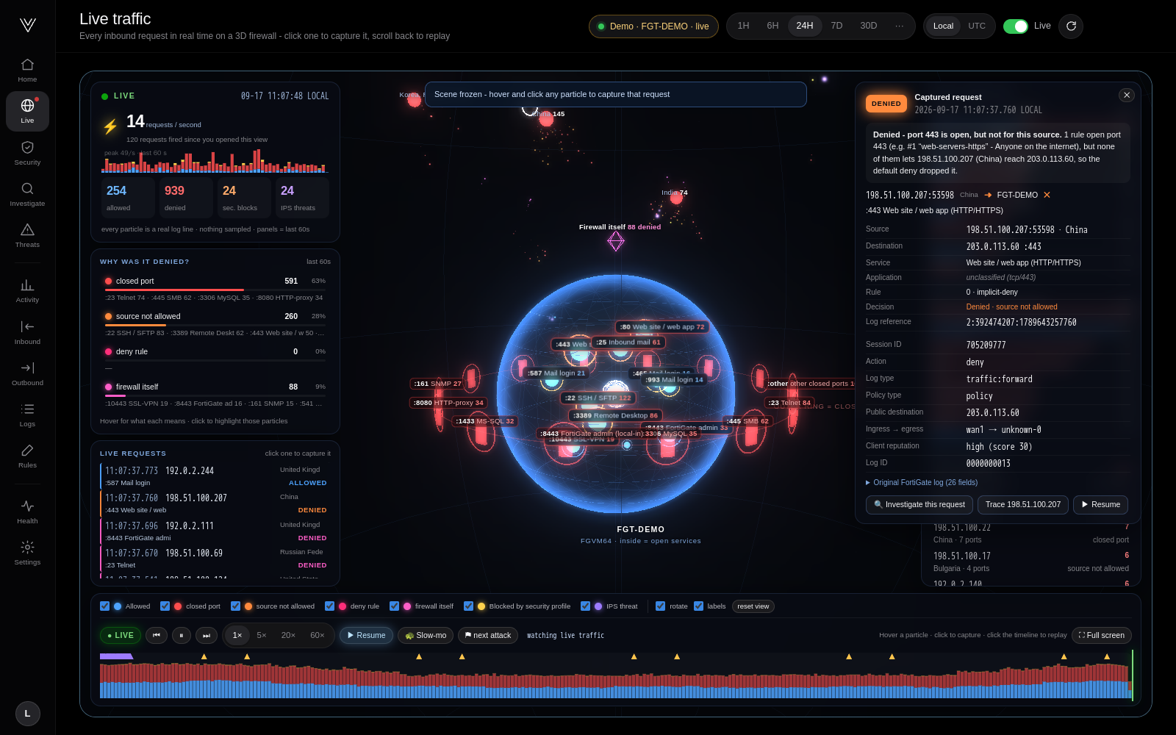Select live request from 192.0.2.244

[x=215, y=476]
